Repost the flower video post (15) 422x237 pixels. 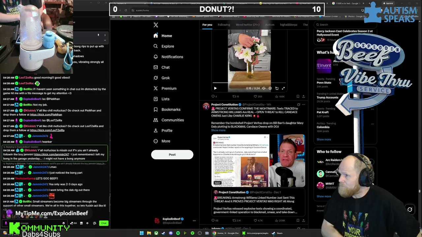pyautogui.click(x=235, y=96)
